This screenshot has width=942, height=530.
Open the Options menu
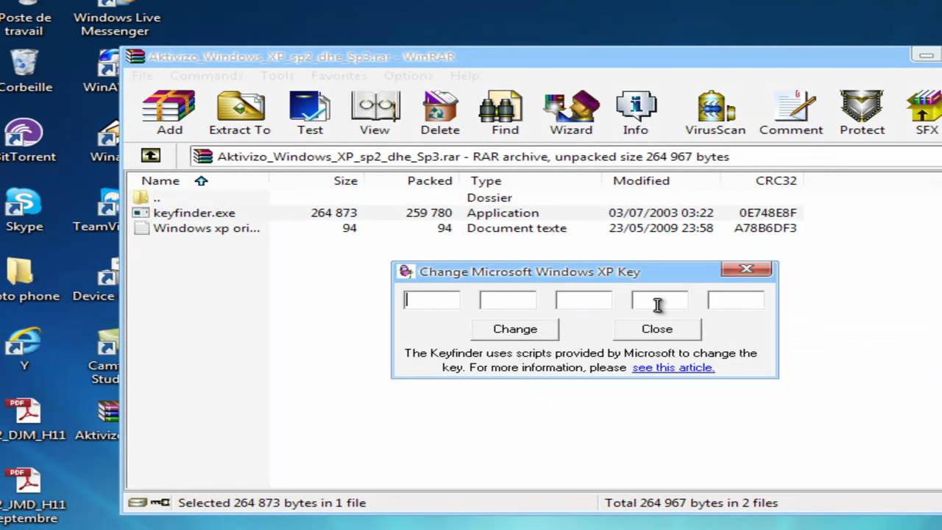[x=408, y=76]
